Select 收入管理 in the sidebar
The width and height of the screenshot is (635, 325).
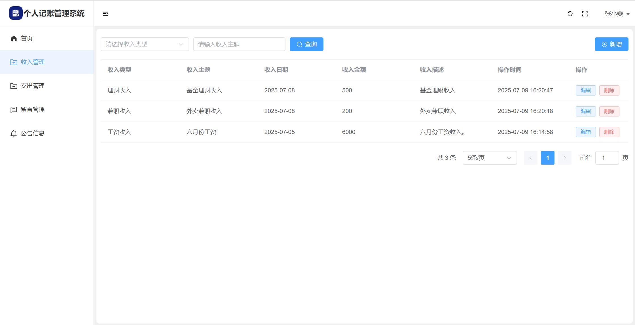[x=33, y=62]
